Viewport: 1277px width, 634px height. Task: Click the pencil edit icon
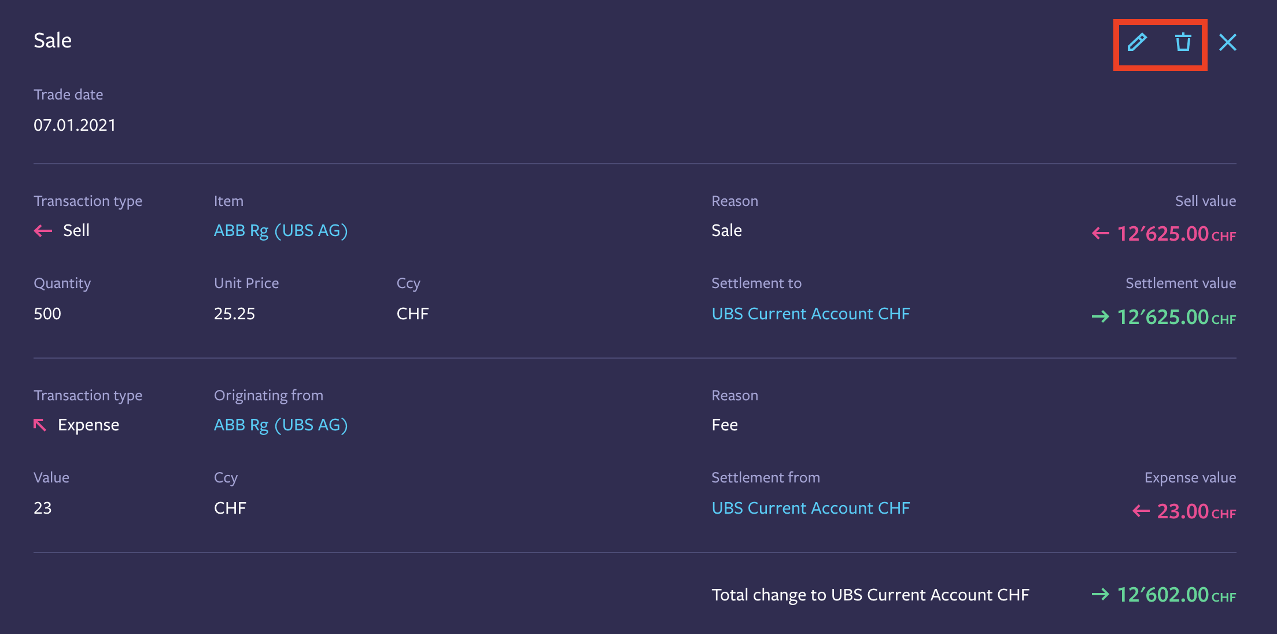pyautogui.click(x=1137, y=42)
